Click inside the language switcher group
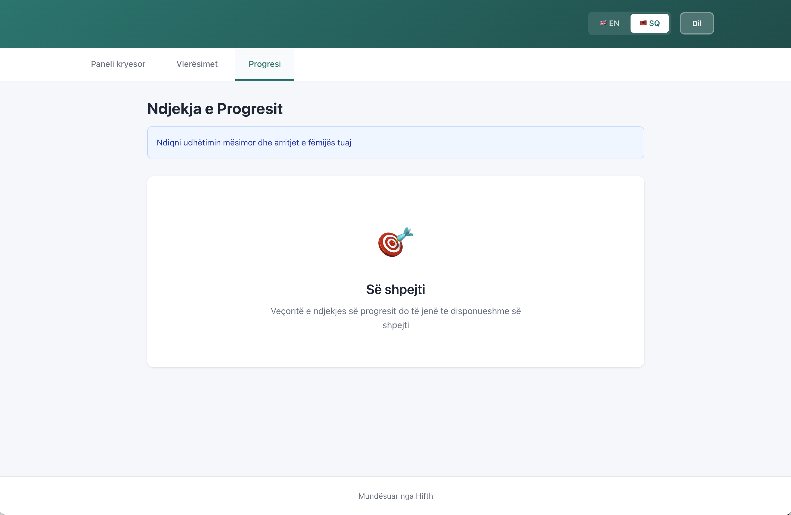 [629, 23]
